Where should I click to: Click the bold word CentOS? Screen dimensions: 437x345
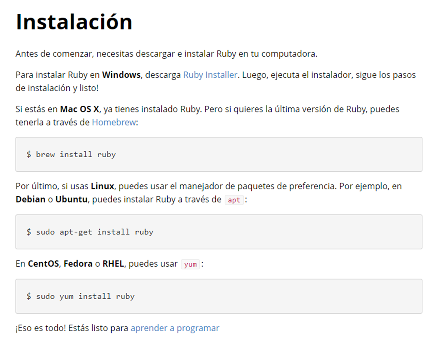coord(43,264)
